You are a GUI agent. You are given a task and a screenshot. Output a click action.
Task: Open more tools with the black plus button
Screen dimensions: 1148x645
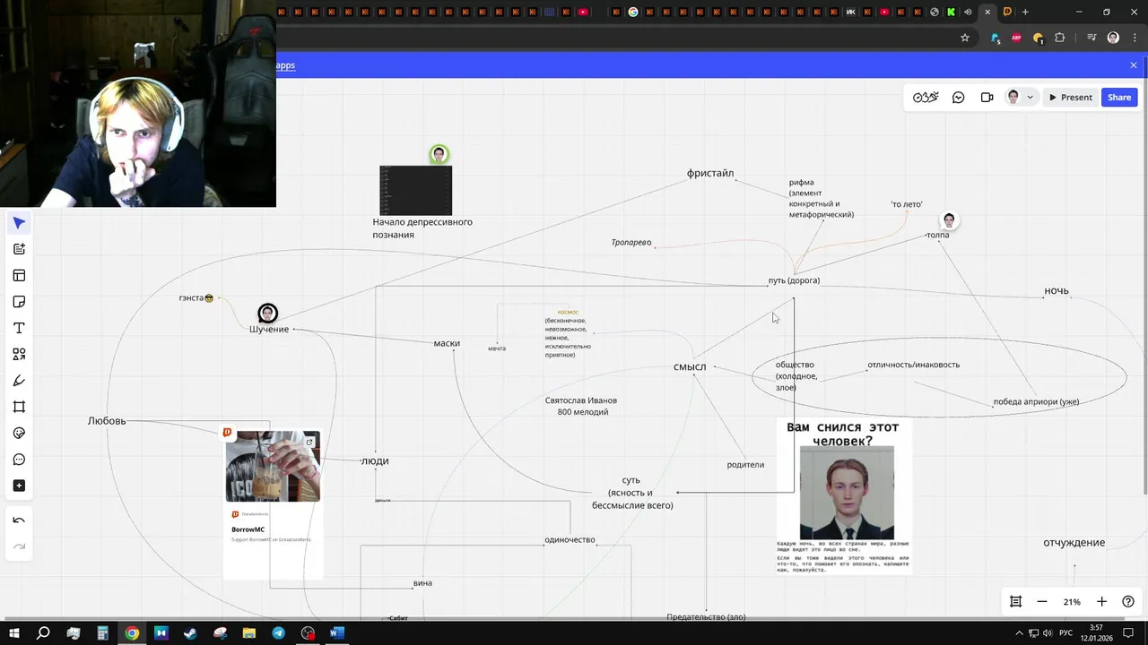pyautogui.click(x=19, y=486)
